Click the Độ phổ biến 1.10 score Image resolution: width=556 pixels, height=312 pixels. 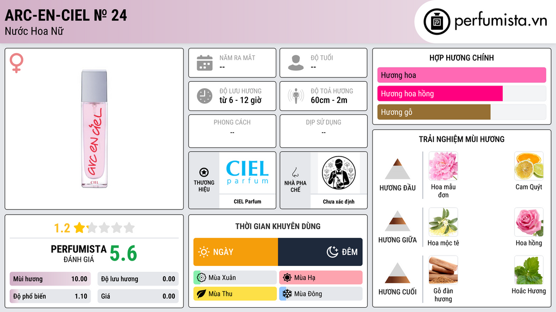coord(50,296)
